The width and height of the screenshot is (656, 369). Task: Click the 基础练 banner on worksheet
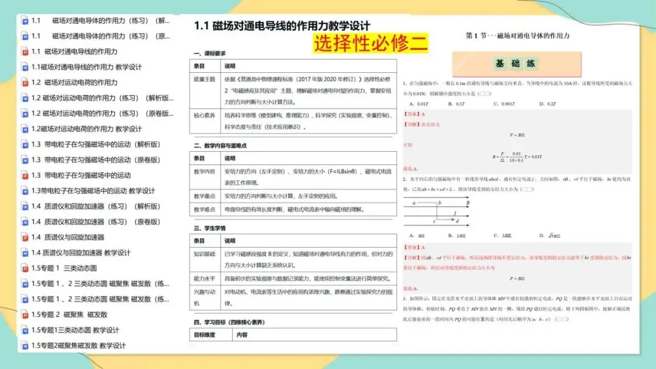click(x=517, y=64)
